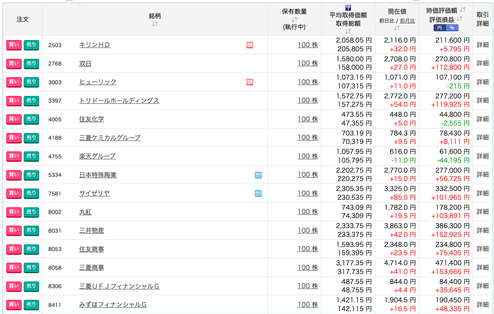
Task: Open 三井物産 stock link
Action: pyautogui.click(x=91, y=231)
